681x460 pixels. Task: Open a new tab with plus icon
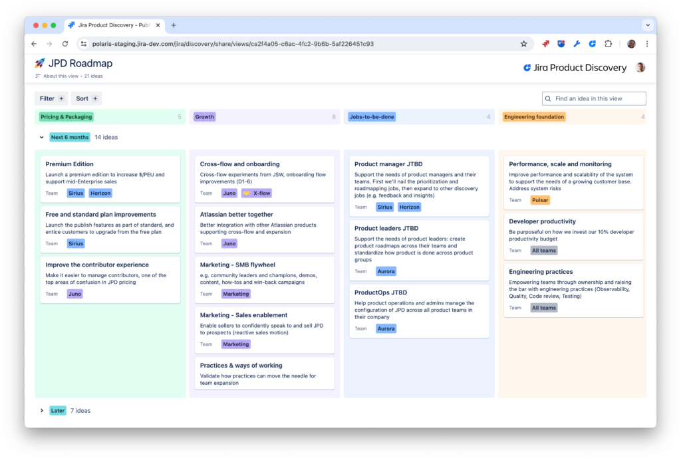click(x=174, y=25)
